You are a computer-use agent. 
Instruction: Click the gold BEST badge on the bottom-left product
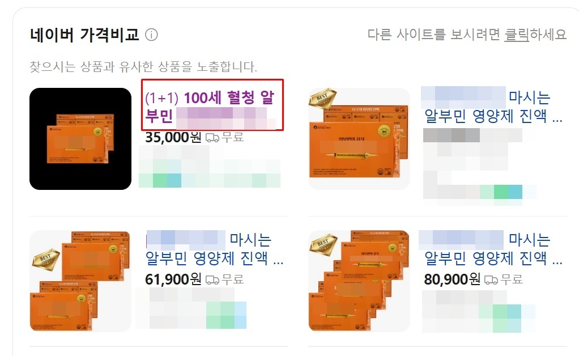point(45,257)
